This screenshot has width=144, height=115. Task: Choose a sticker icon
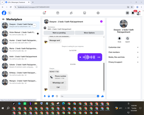click(x=53, y=96)
